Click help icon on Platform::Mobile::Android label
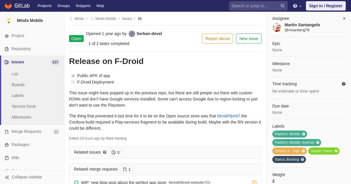 318,143
